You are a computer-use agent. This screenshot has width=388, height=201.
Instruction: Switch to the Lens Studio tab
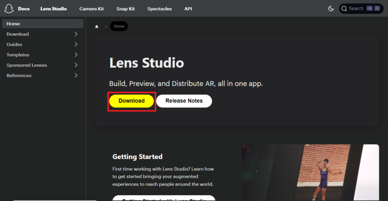coord(53,9)
